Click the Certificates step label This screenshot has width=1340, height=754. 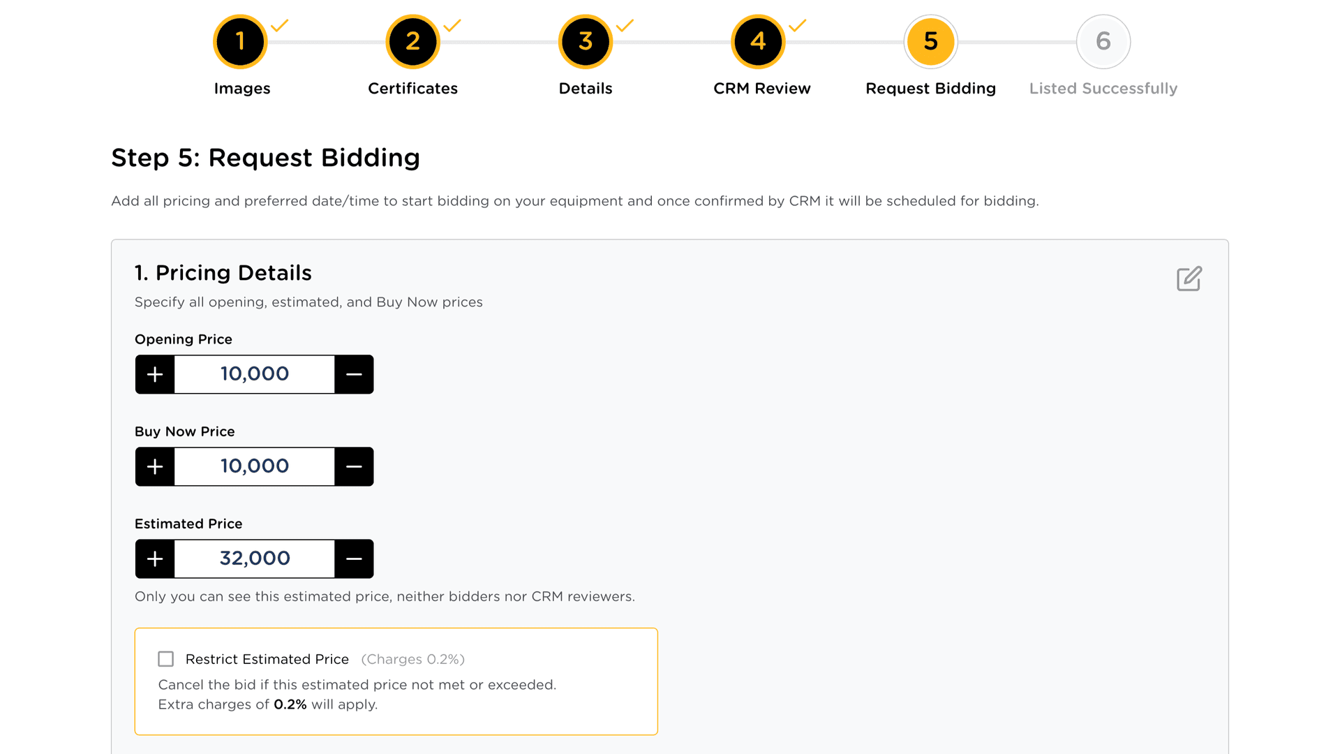pos(412,89)
